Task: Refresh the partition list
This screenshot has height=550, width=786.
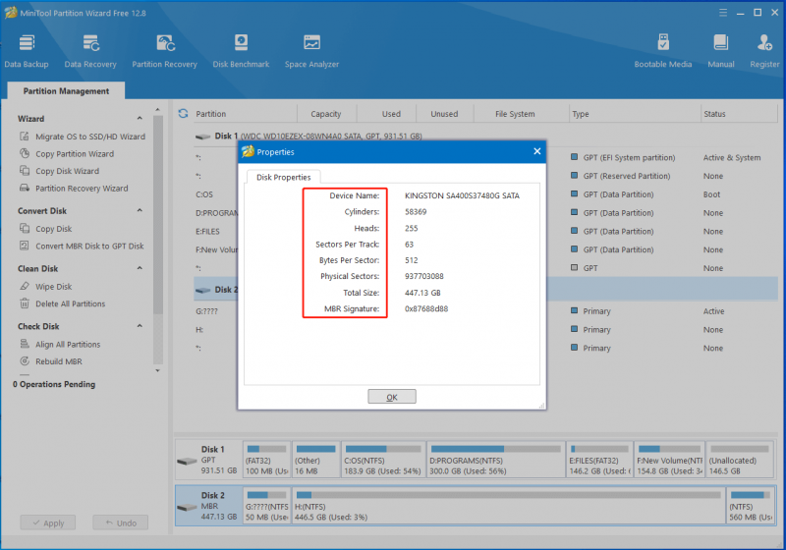Action: click(x=183, y=114)
